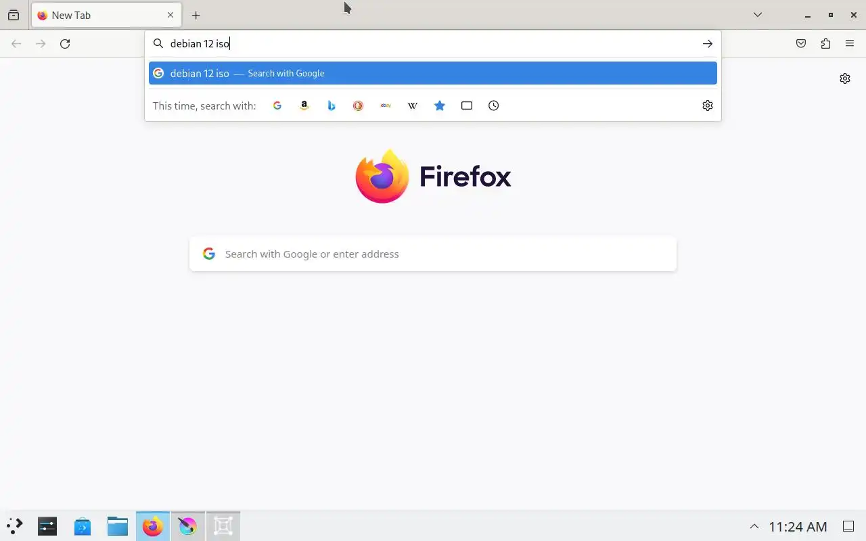Select 'debian 12 iso' Search with Google suggestion

click(433, 73)
